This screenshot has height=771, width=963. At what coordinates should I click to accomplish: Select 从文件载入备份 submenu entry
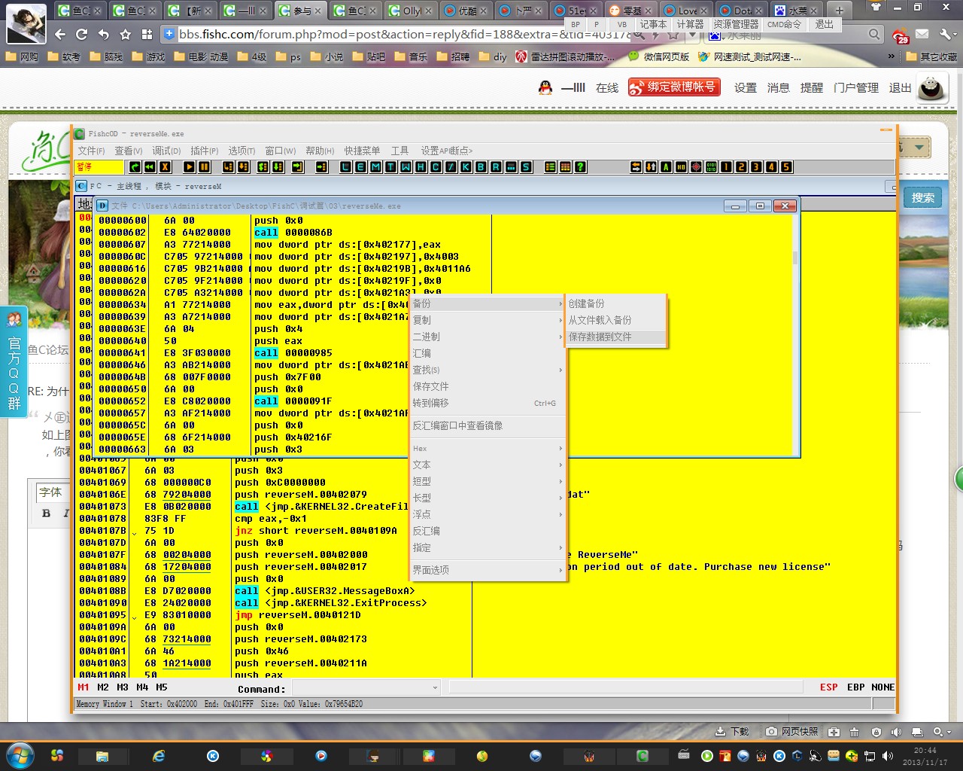click(615, 320)
